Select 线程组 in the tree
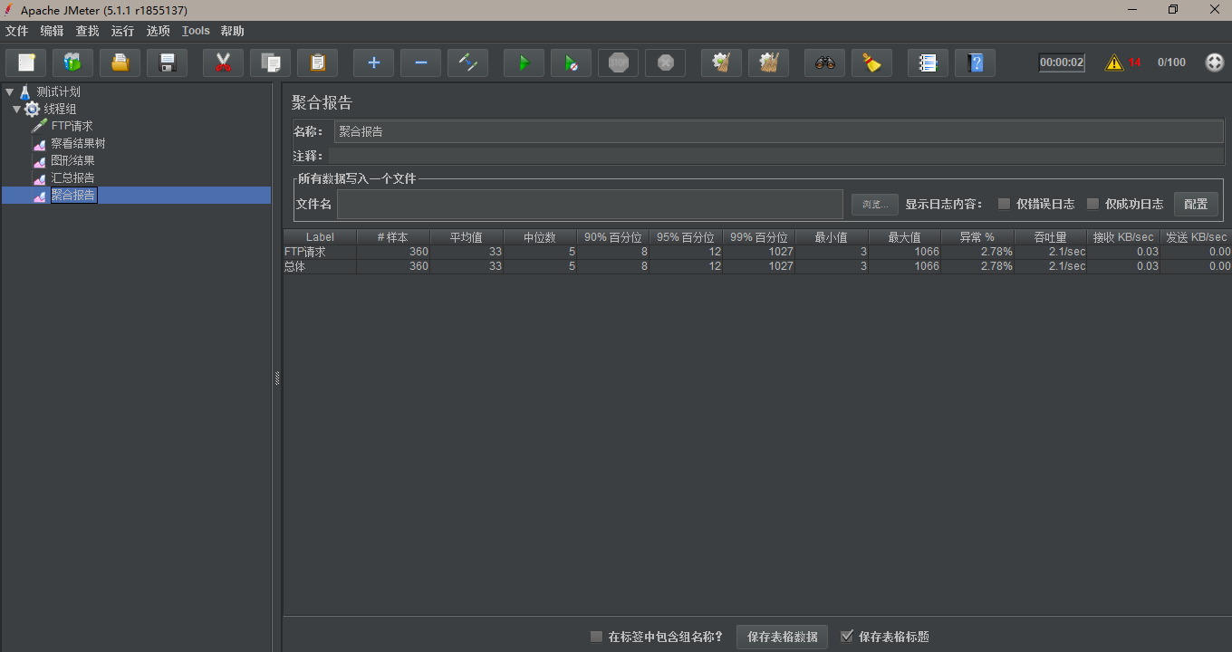 pyautogui.click(x=60, y=109)
